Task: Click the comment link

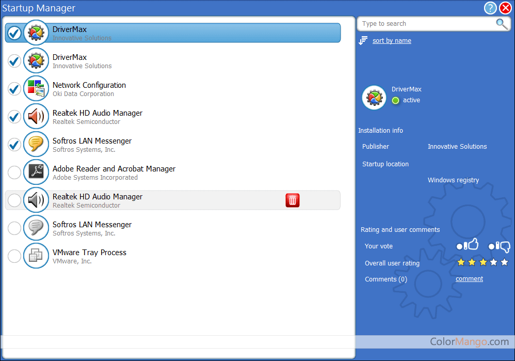Action: [x=469, y=278]
